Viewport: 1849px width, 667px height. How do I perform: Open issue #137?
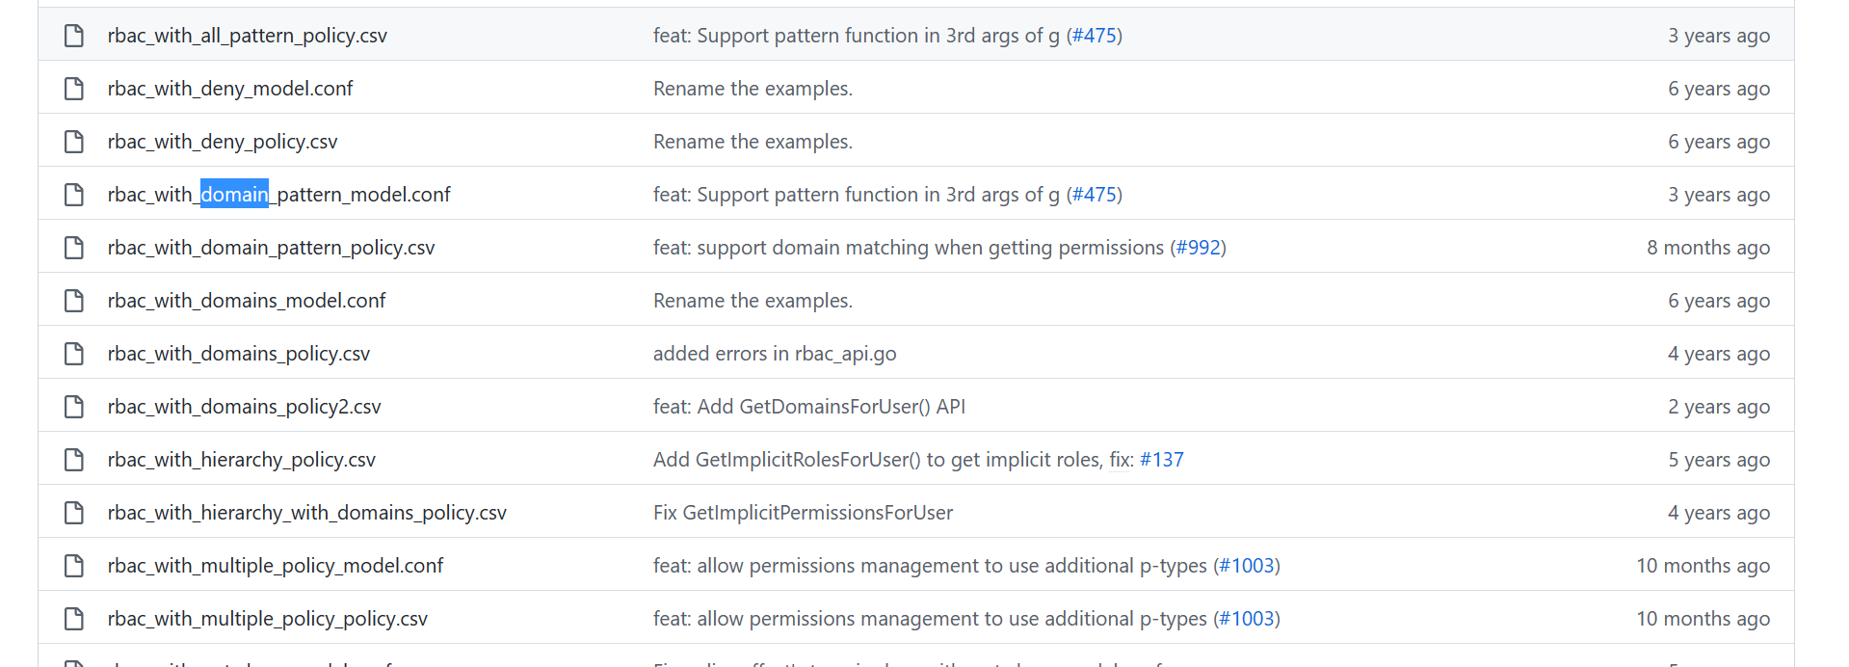tap(1162, 459)
